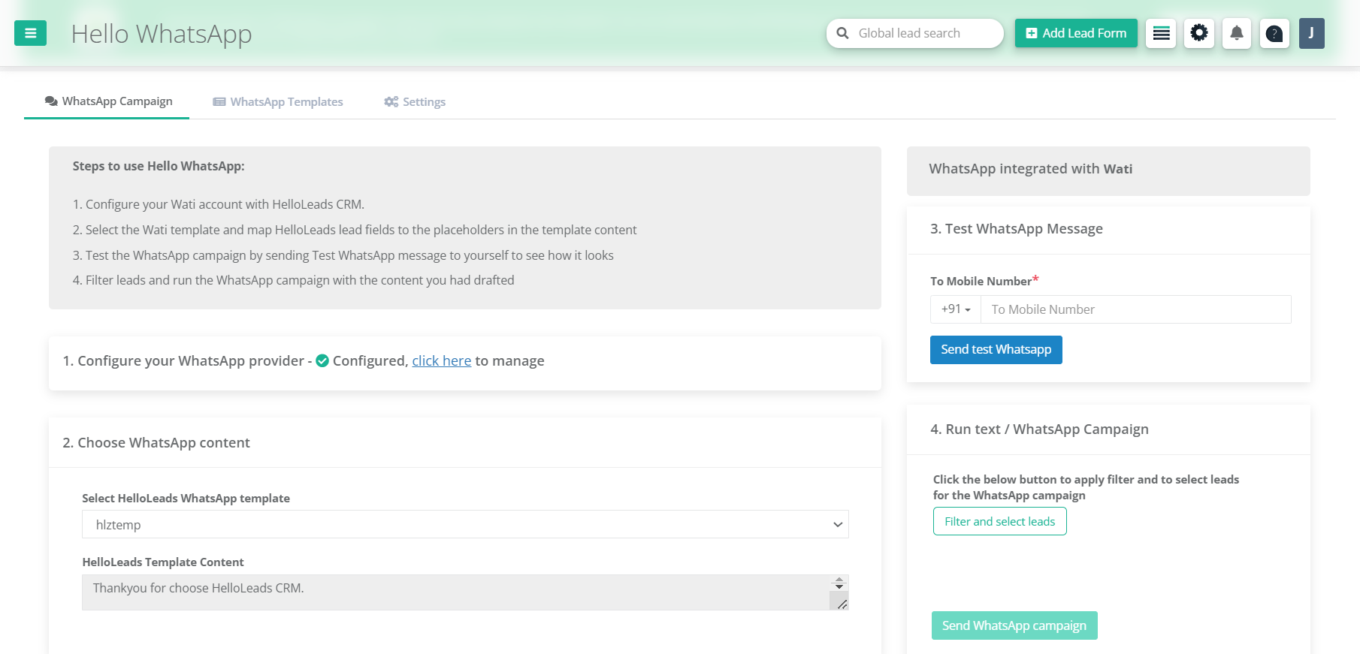Click the search magnifier icon
The height and width of the screenshot is (654, 1360).
[843, 33]
